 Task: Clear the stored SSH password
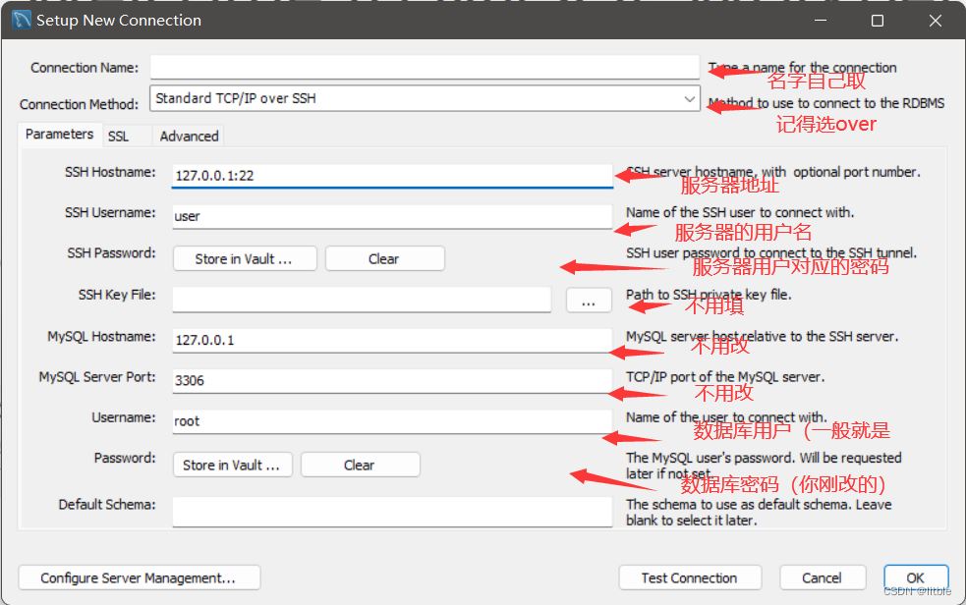point(384,258)
